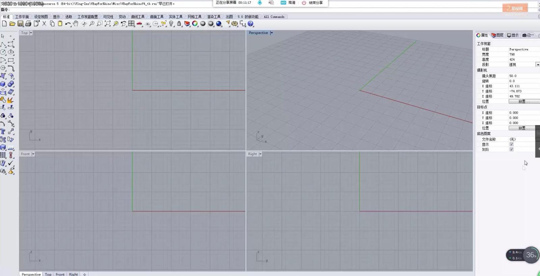
Task: Click the lock objects padlock icon
Action: point(179,24)
